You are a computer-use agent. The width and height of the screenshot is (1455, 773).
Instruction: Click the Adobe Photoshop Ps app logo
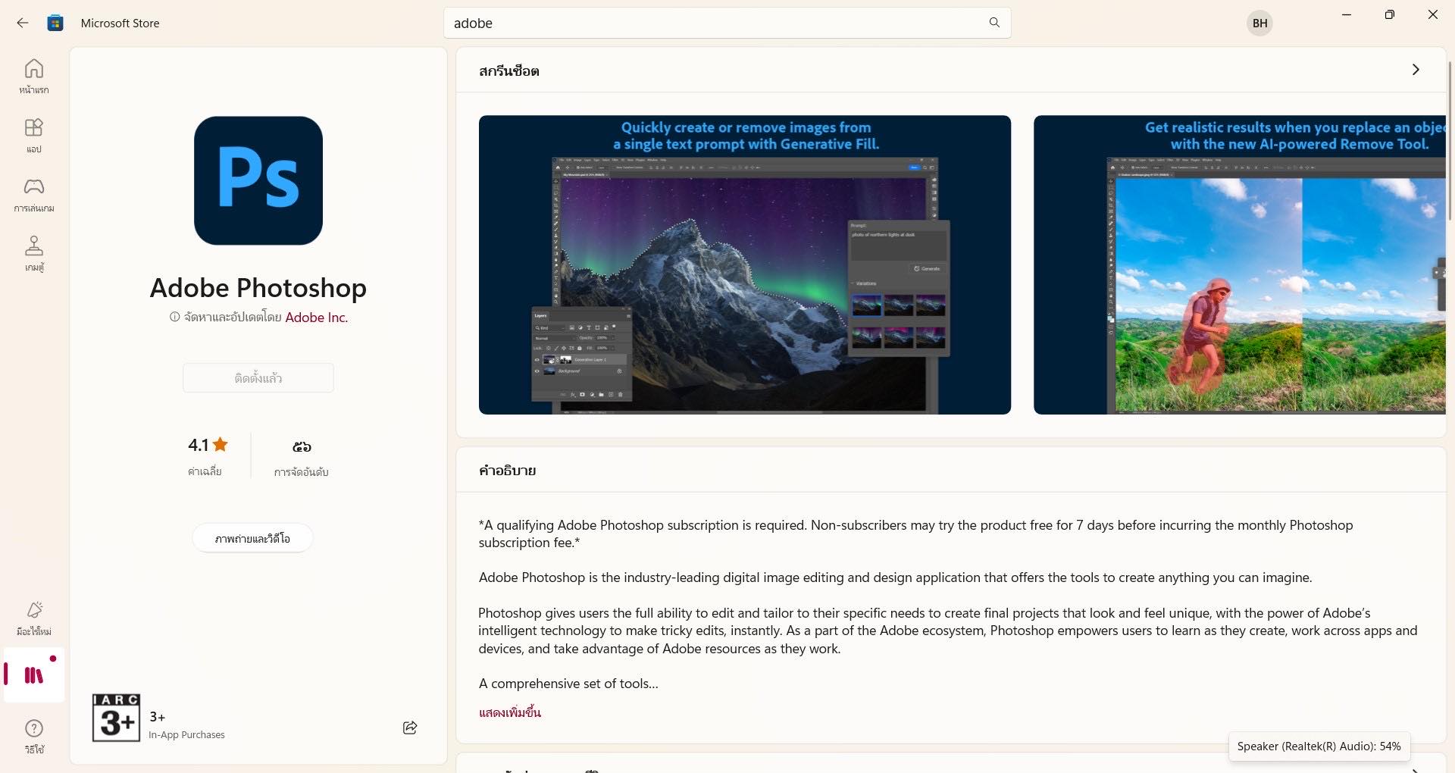coord(258,180)
